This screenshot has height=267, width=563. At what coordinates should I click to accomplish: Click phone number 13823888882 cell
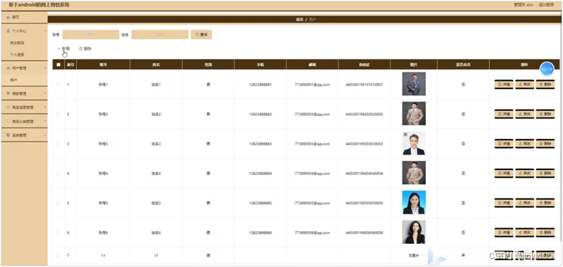(260, 115)
